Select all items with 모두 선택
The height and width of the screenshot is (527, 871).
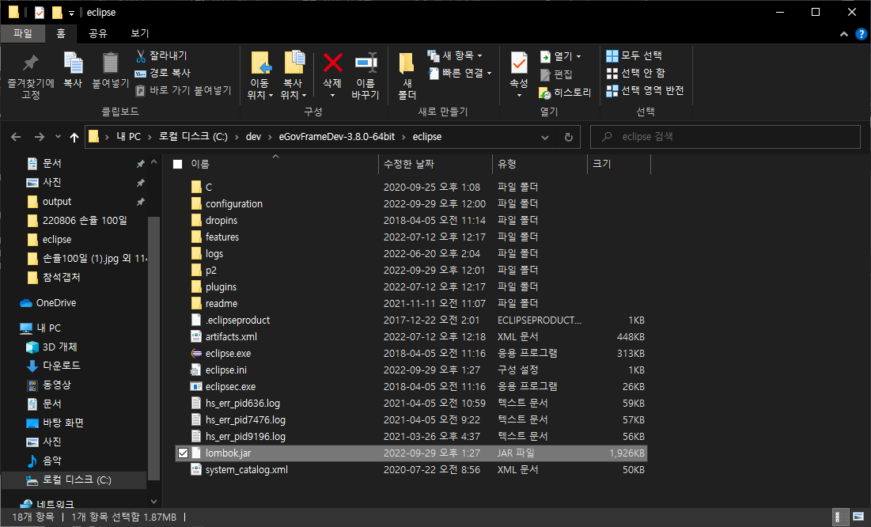634,55
